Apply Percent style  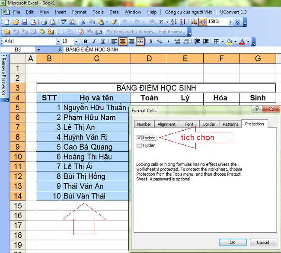click(x=160, y=42)
